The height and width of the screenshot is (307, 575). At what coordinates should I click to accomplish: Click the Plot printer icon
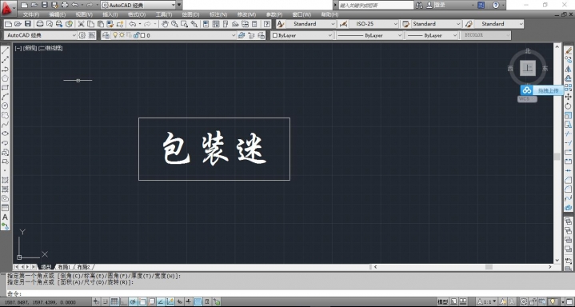40,24
